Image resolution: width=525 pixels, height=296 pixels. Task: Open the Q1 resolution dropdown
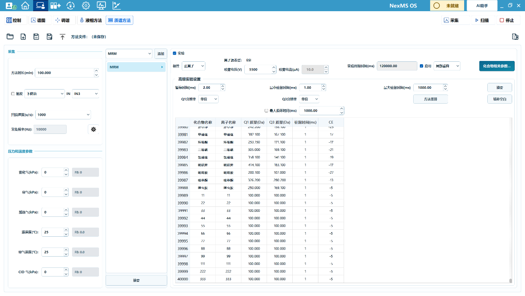[208, 99]
